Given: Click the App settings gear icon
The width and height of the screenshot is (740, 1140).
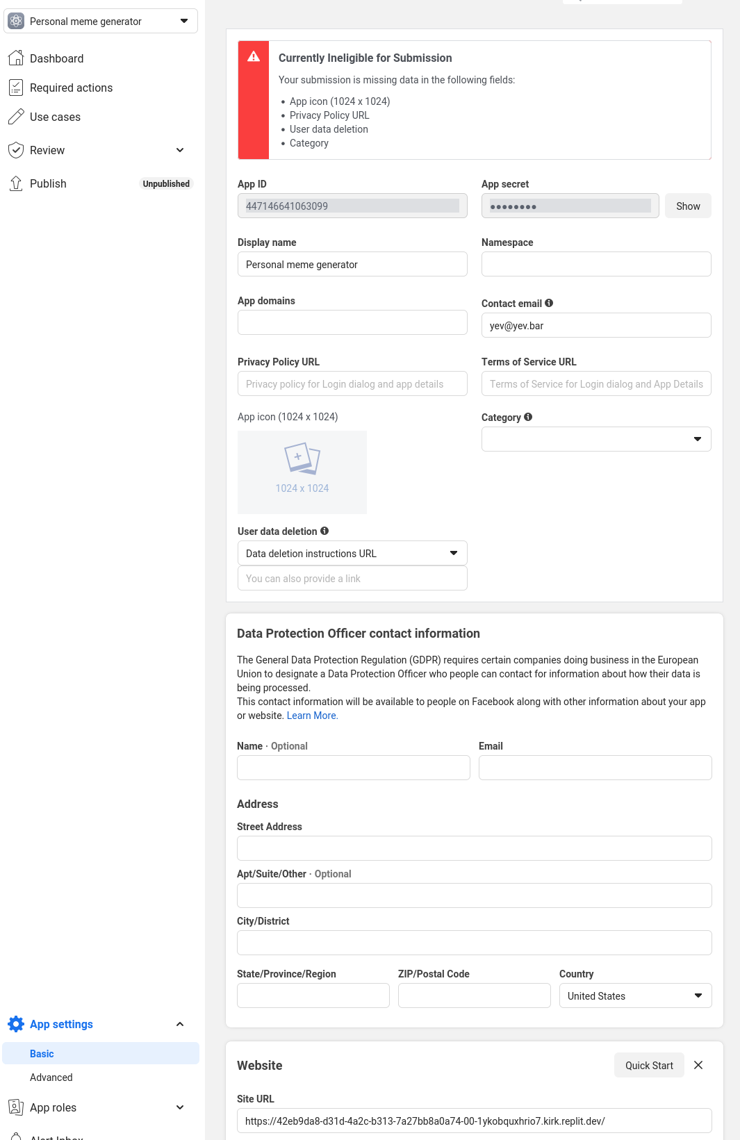Looking at the screenshot, I should tap(16, 1024).
